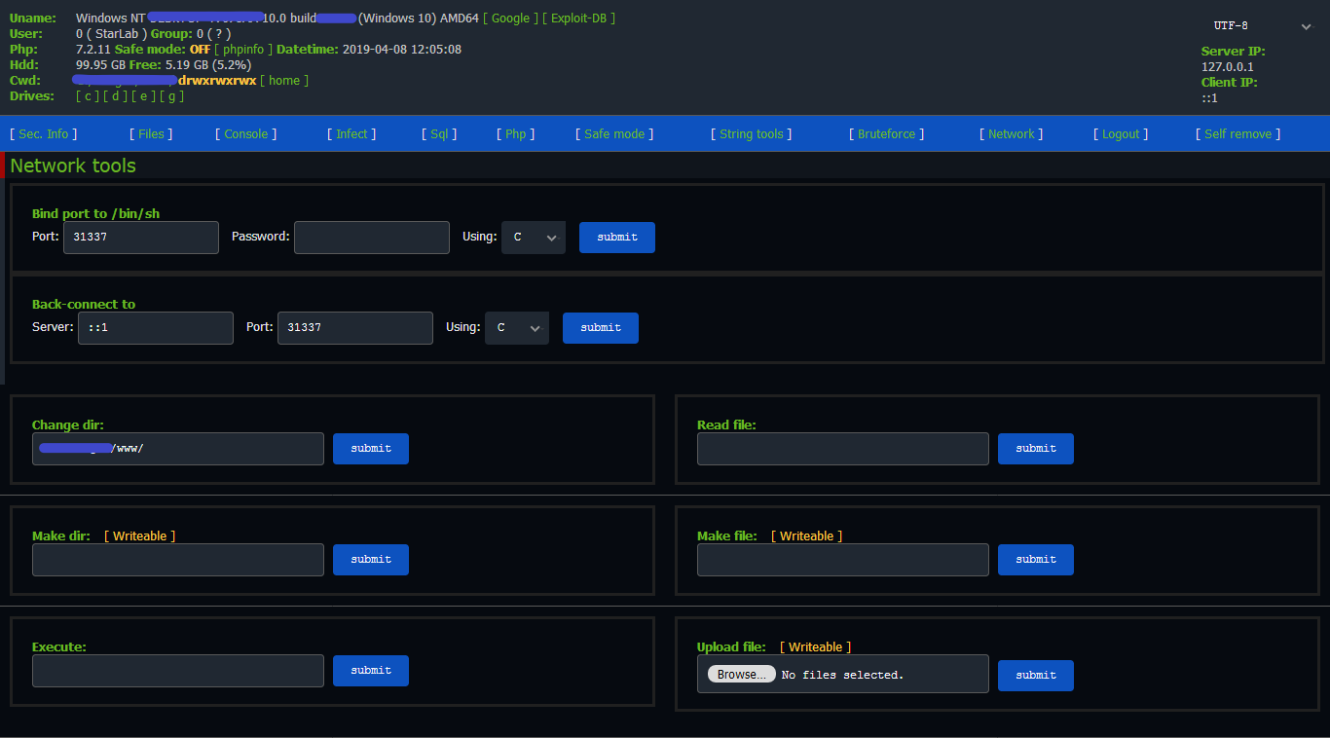
Task: Open the Using dropdown for Back-connect
Action: click(516, 328)
